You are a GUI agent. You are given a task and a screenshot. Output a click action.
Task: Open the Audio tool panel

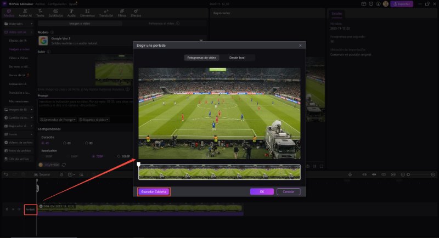(x=71, y=14)
